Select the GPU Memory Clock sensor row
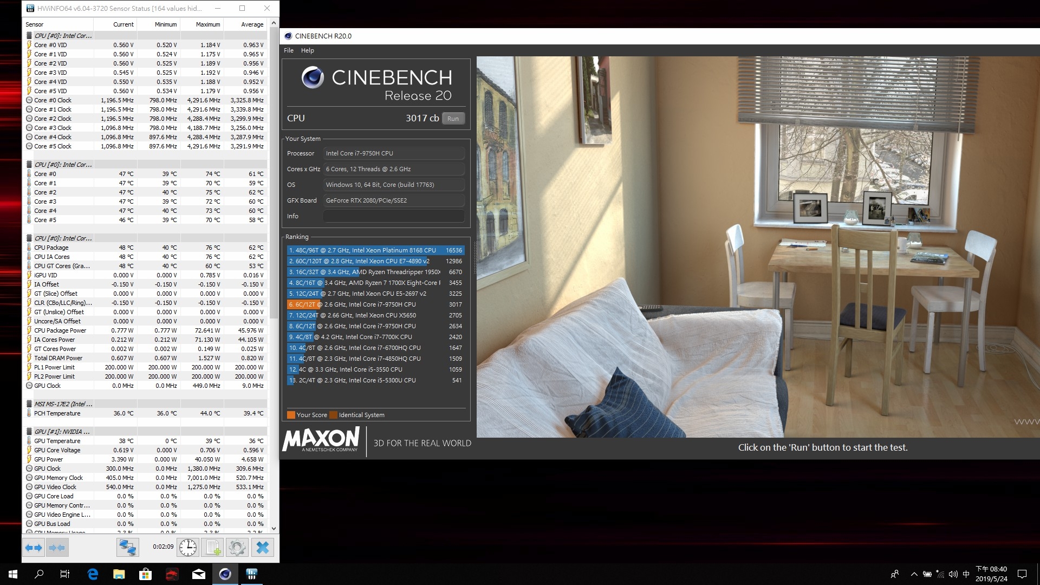This screenshot has height=585, width=1040. [x=145, y=478]
